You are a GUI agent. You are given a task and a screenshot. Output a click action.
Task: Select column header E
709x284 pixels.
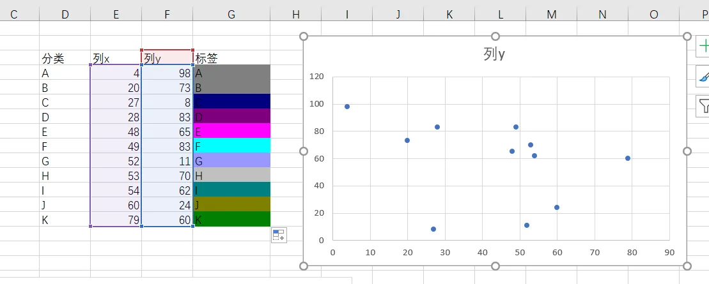116,15
